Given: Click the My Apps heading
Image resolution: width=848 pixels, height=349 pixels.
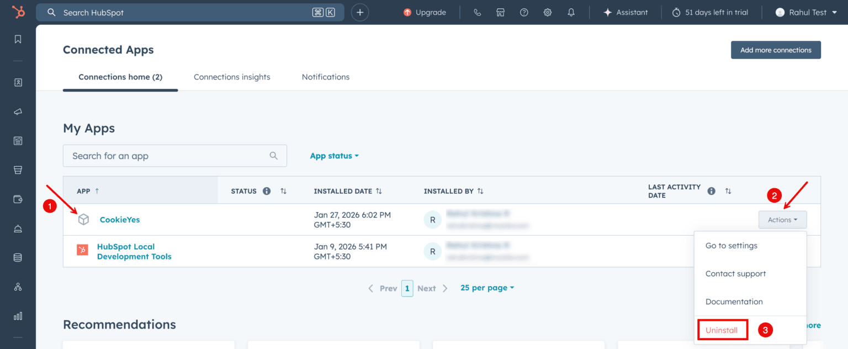Looking at the screenshot, I should pos(89,128).
